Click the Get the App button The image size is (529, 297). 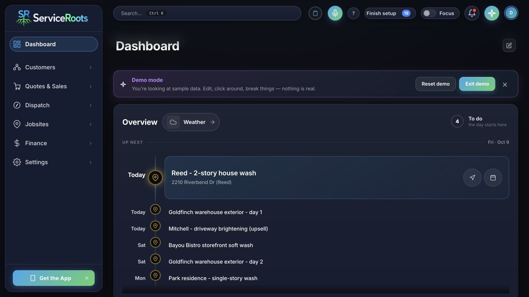(54, 278)
